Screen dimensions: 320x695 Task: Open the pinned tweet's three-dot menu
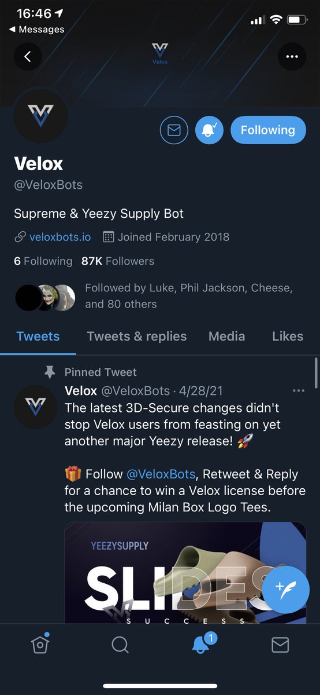(298, 391)
